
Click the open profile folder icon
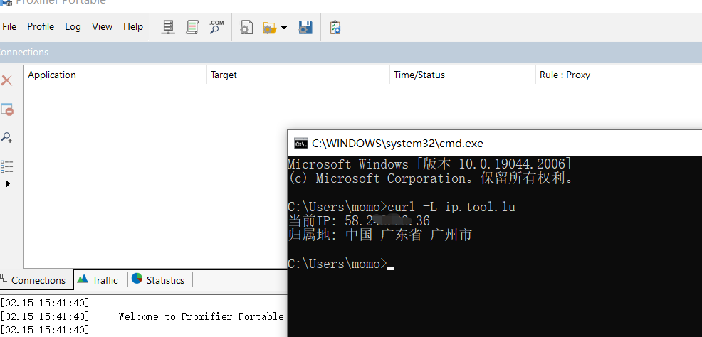[x=269, y=28]
